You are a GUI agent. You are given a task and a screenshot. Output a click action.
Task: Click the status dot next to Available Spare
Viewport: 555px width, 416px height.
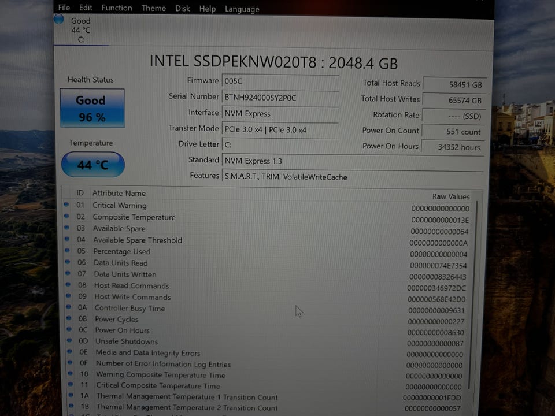[x=66, y=228]
